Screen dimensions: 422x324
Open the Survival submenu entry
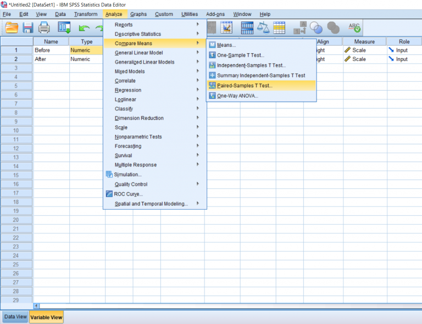(x=155, y=155)
